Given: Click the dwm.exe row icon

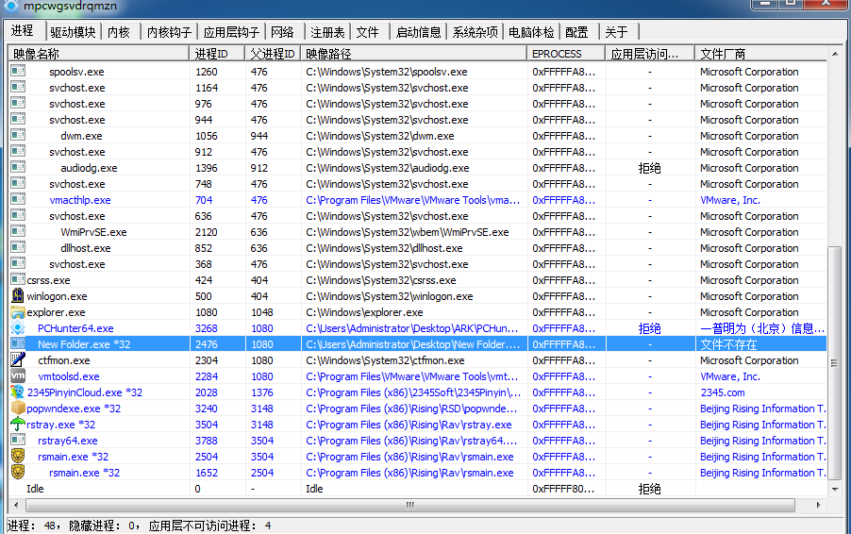Looking at the screenshot, I should tap(18, 135).
